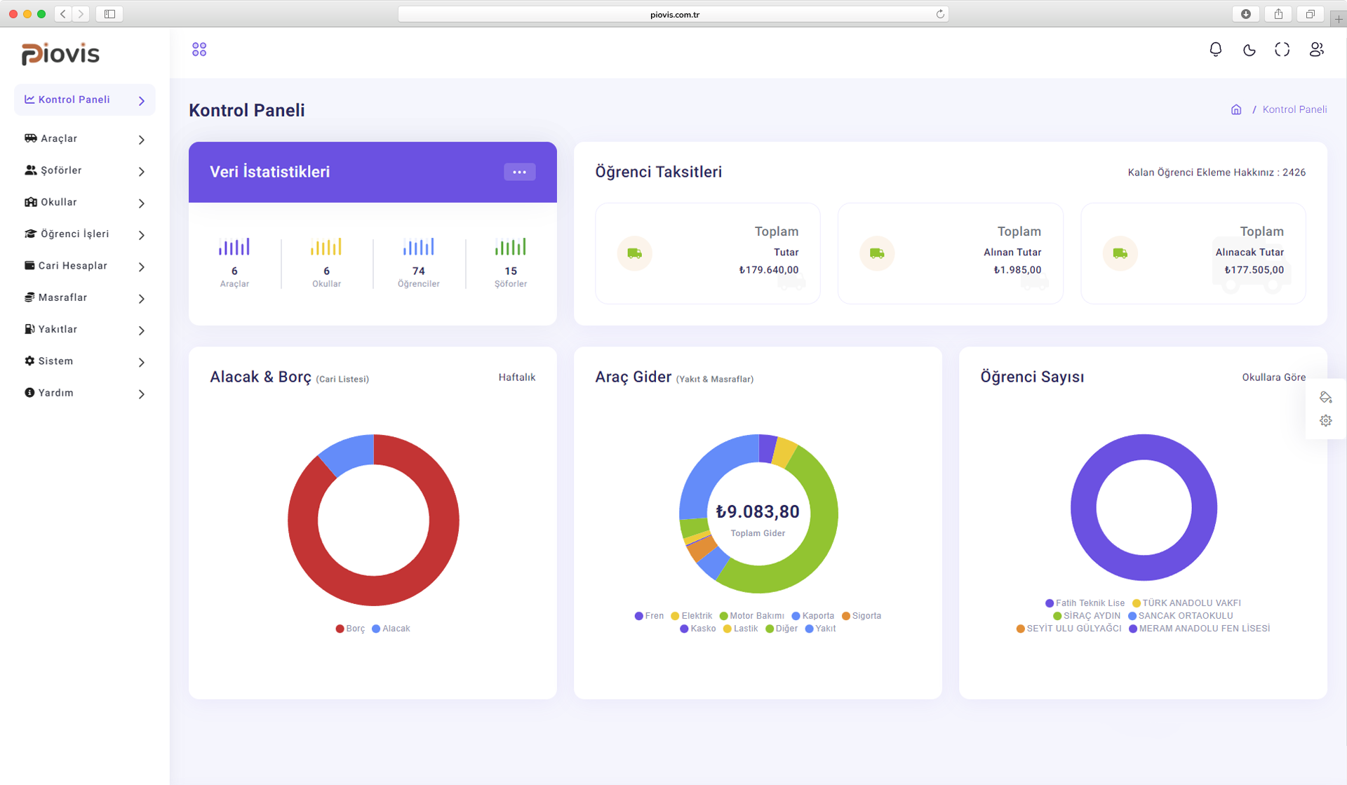The width and height of the screenshot is (1347, 785).
Task: Click the three-dot button in Veri İstatistikleri
Action: coord(519,172)
